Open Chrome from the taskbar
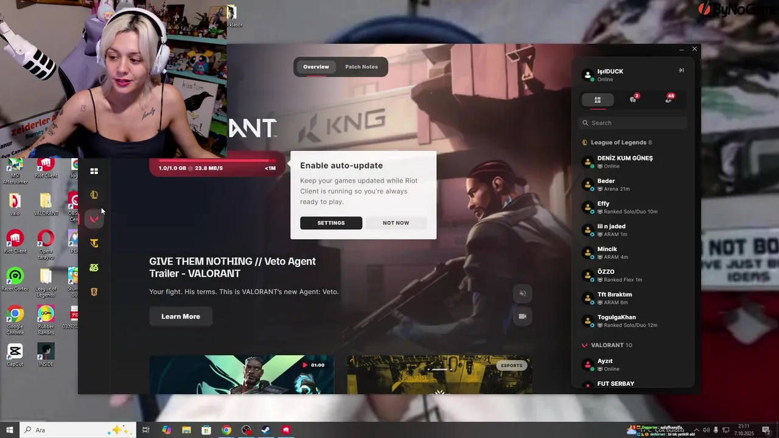779x438 pixels. pyautogui.click(x=226, y=430)
